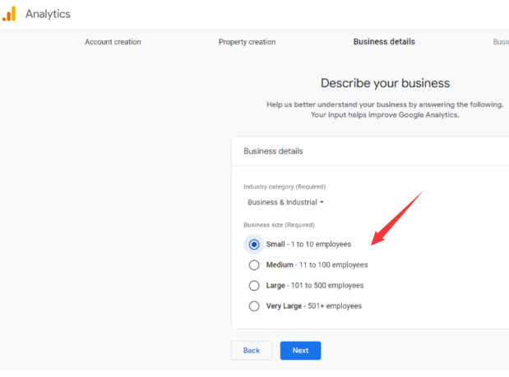
Task: Open the cut-off step after Business details
Action: point(500,42)
